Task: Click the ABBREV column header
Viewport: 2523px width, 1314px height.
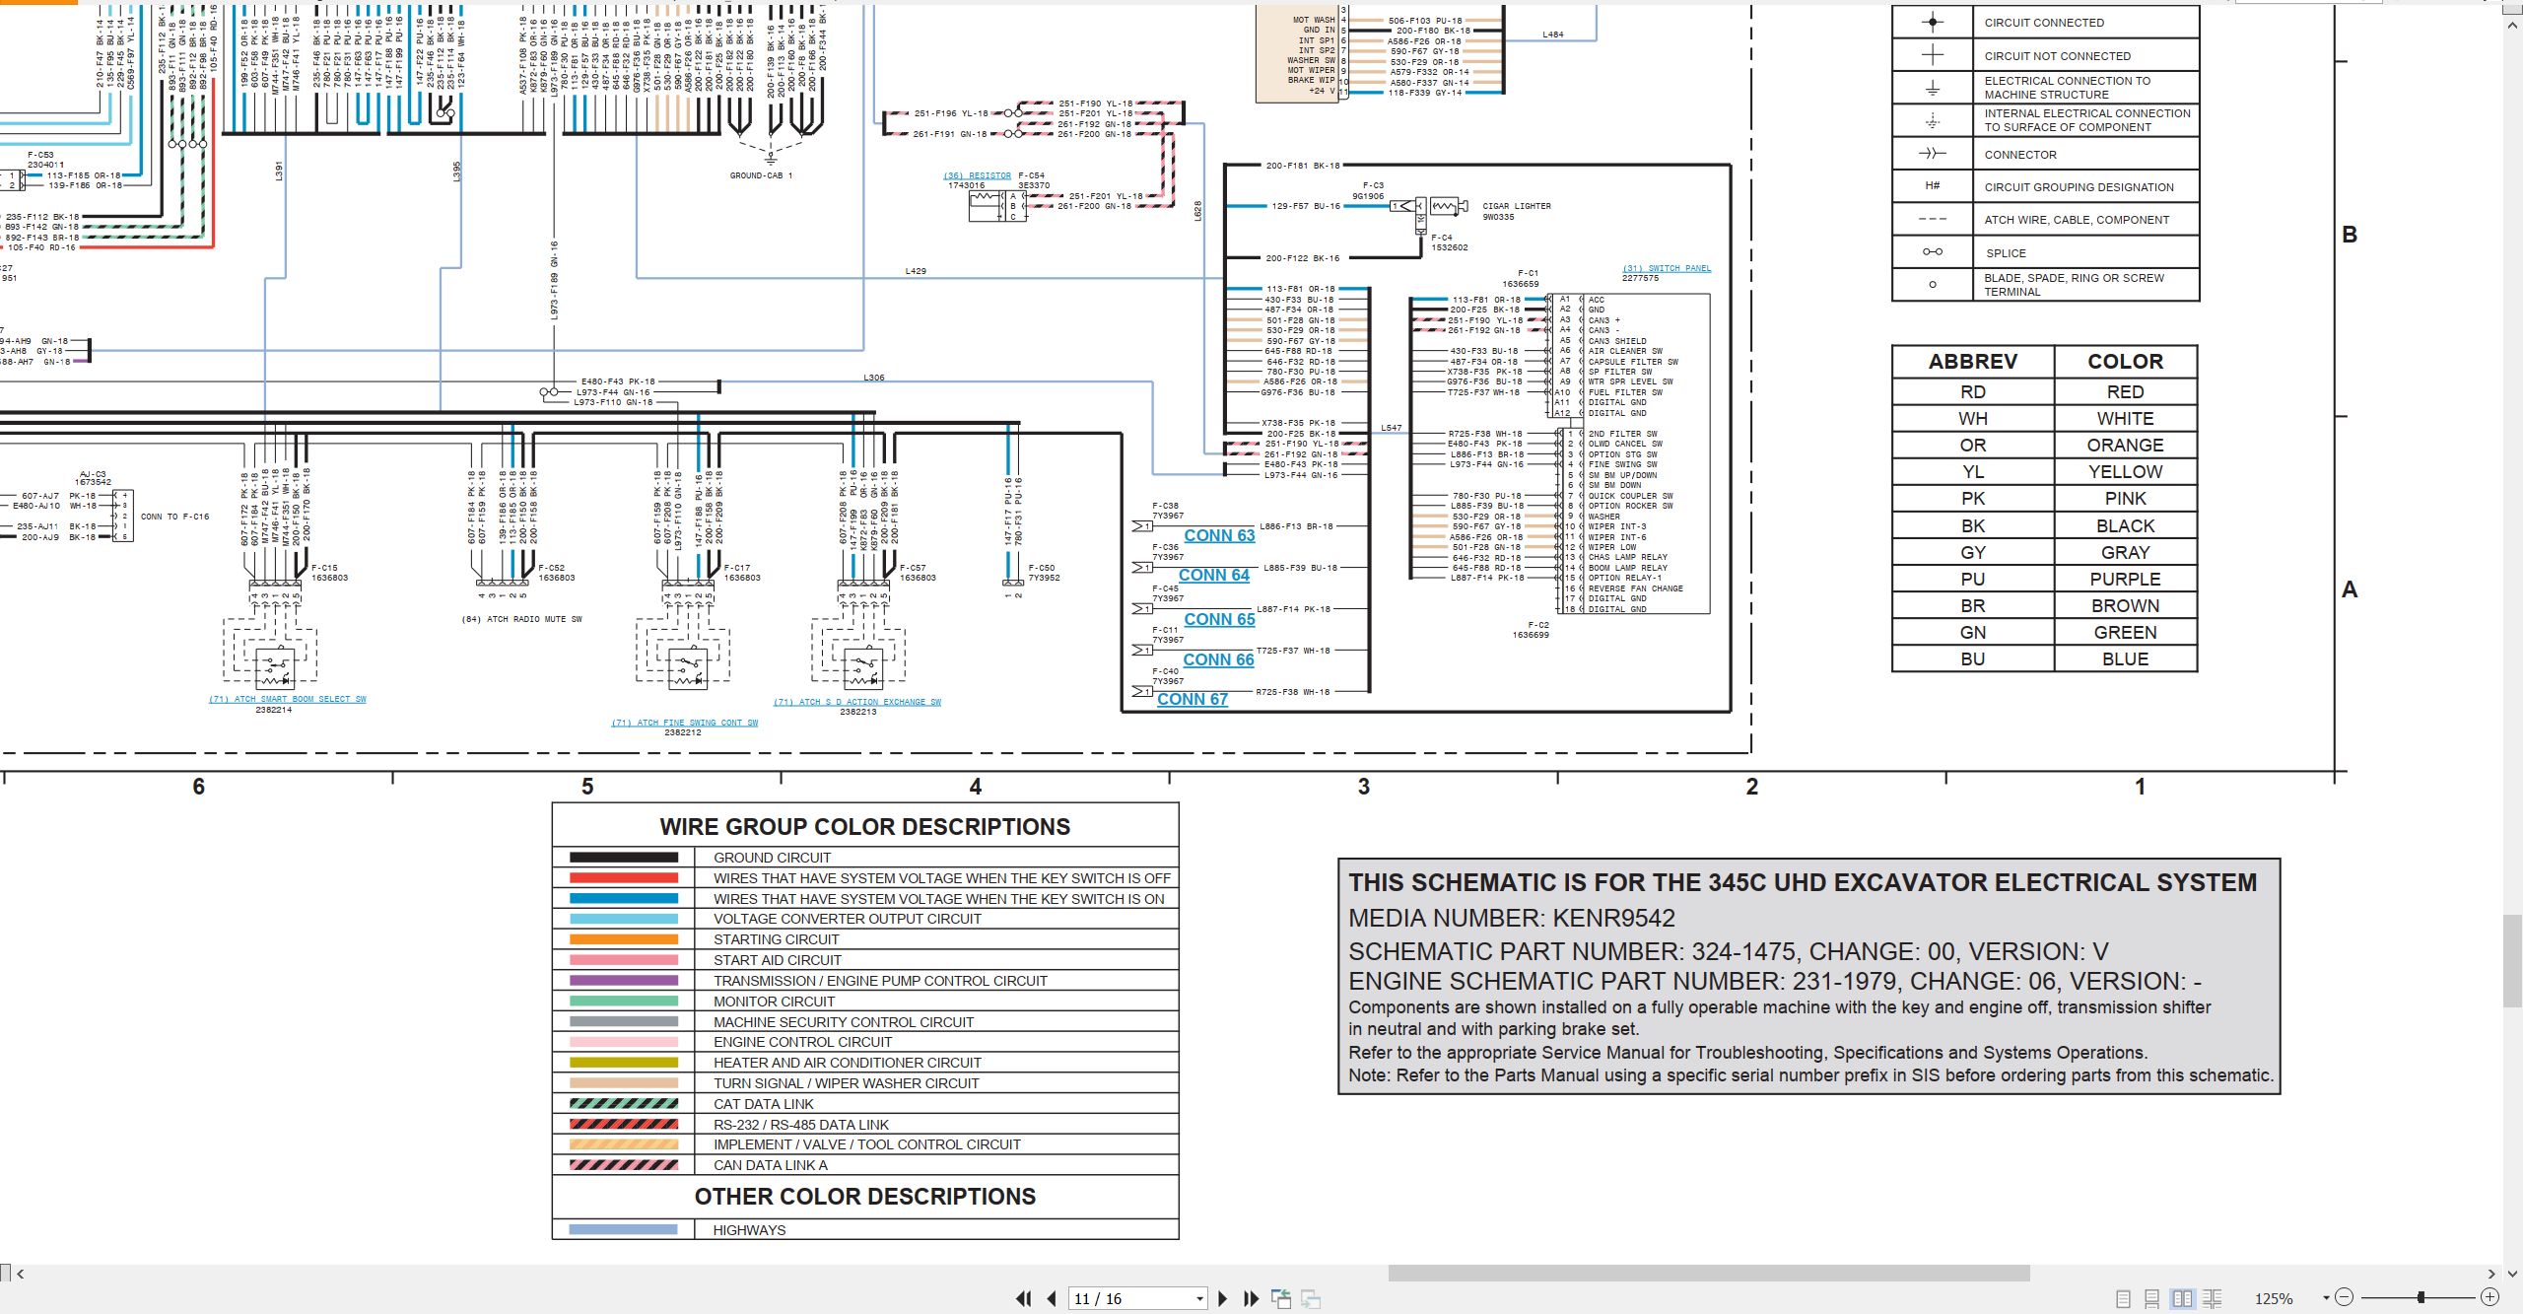Action: click(x=1972, y=362)
